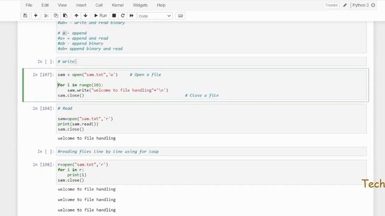Open the Help menu
Viewport: 385px width, 216px height.
[161, 5]
